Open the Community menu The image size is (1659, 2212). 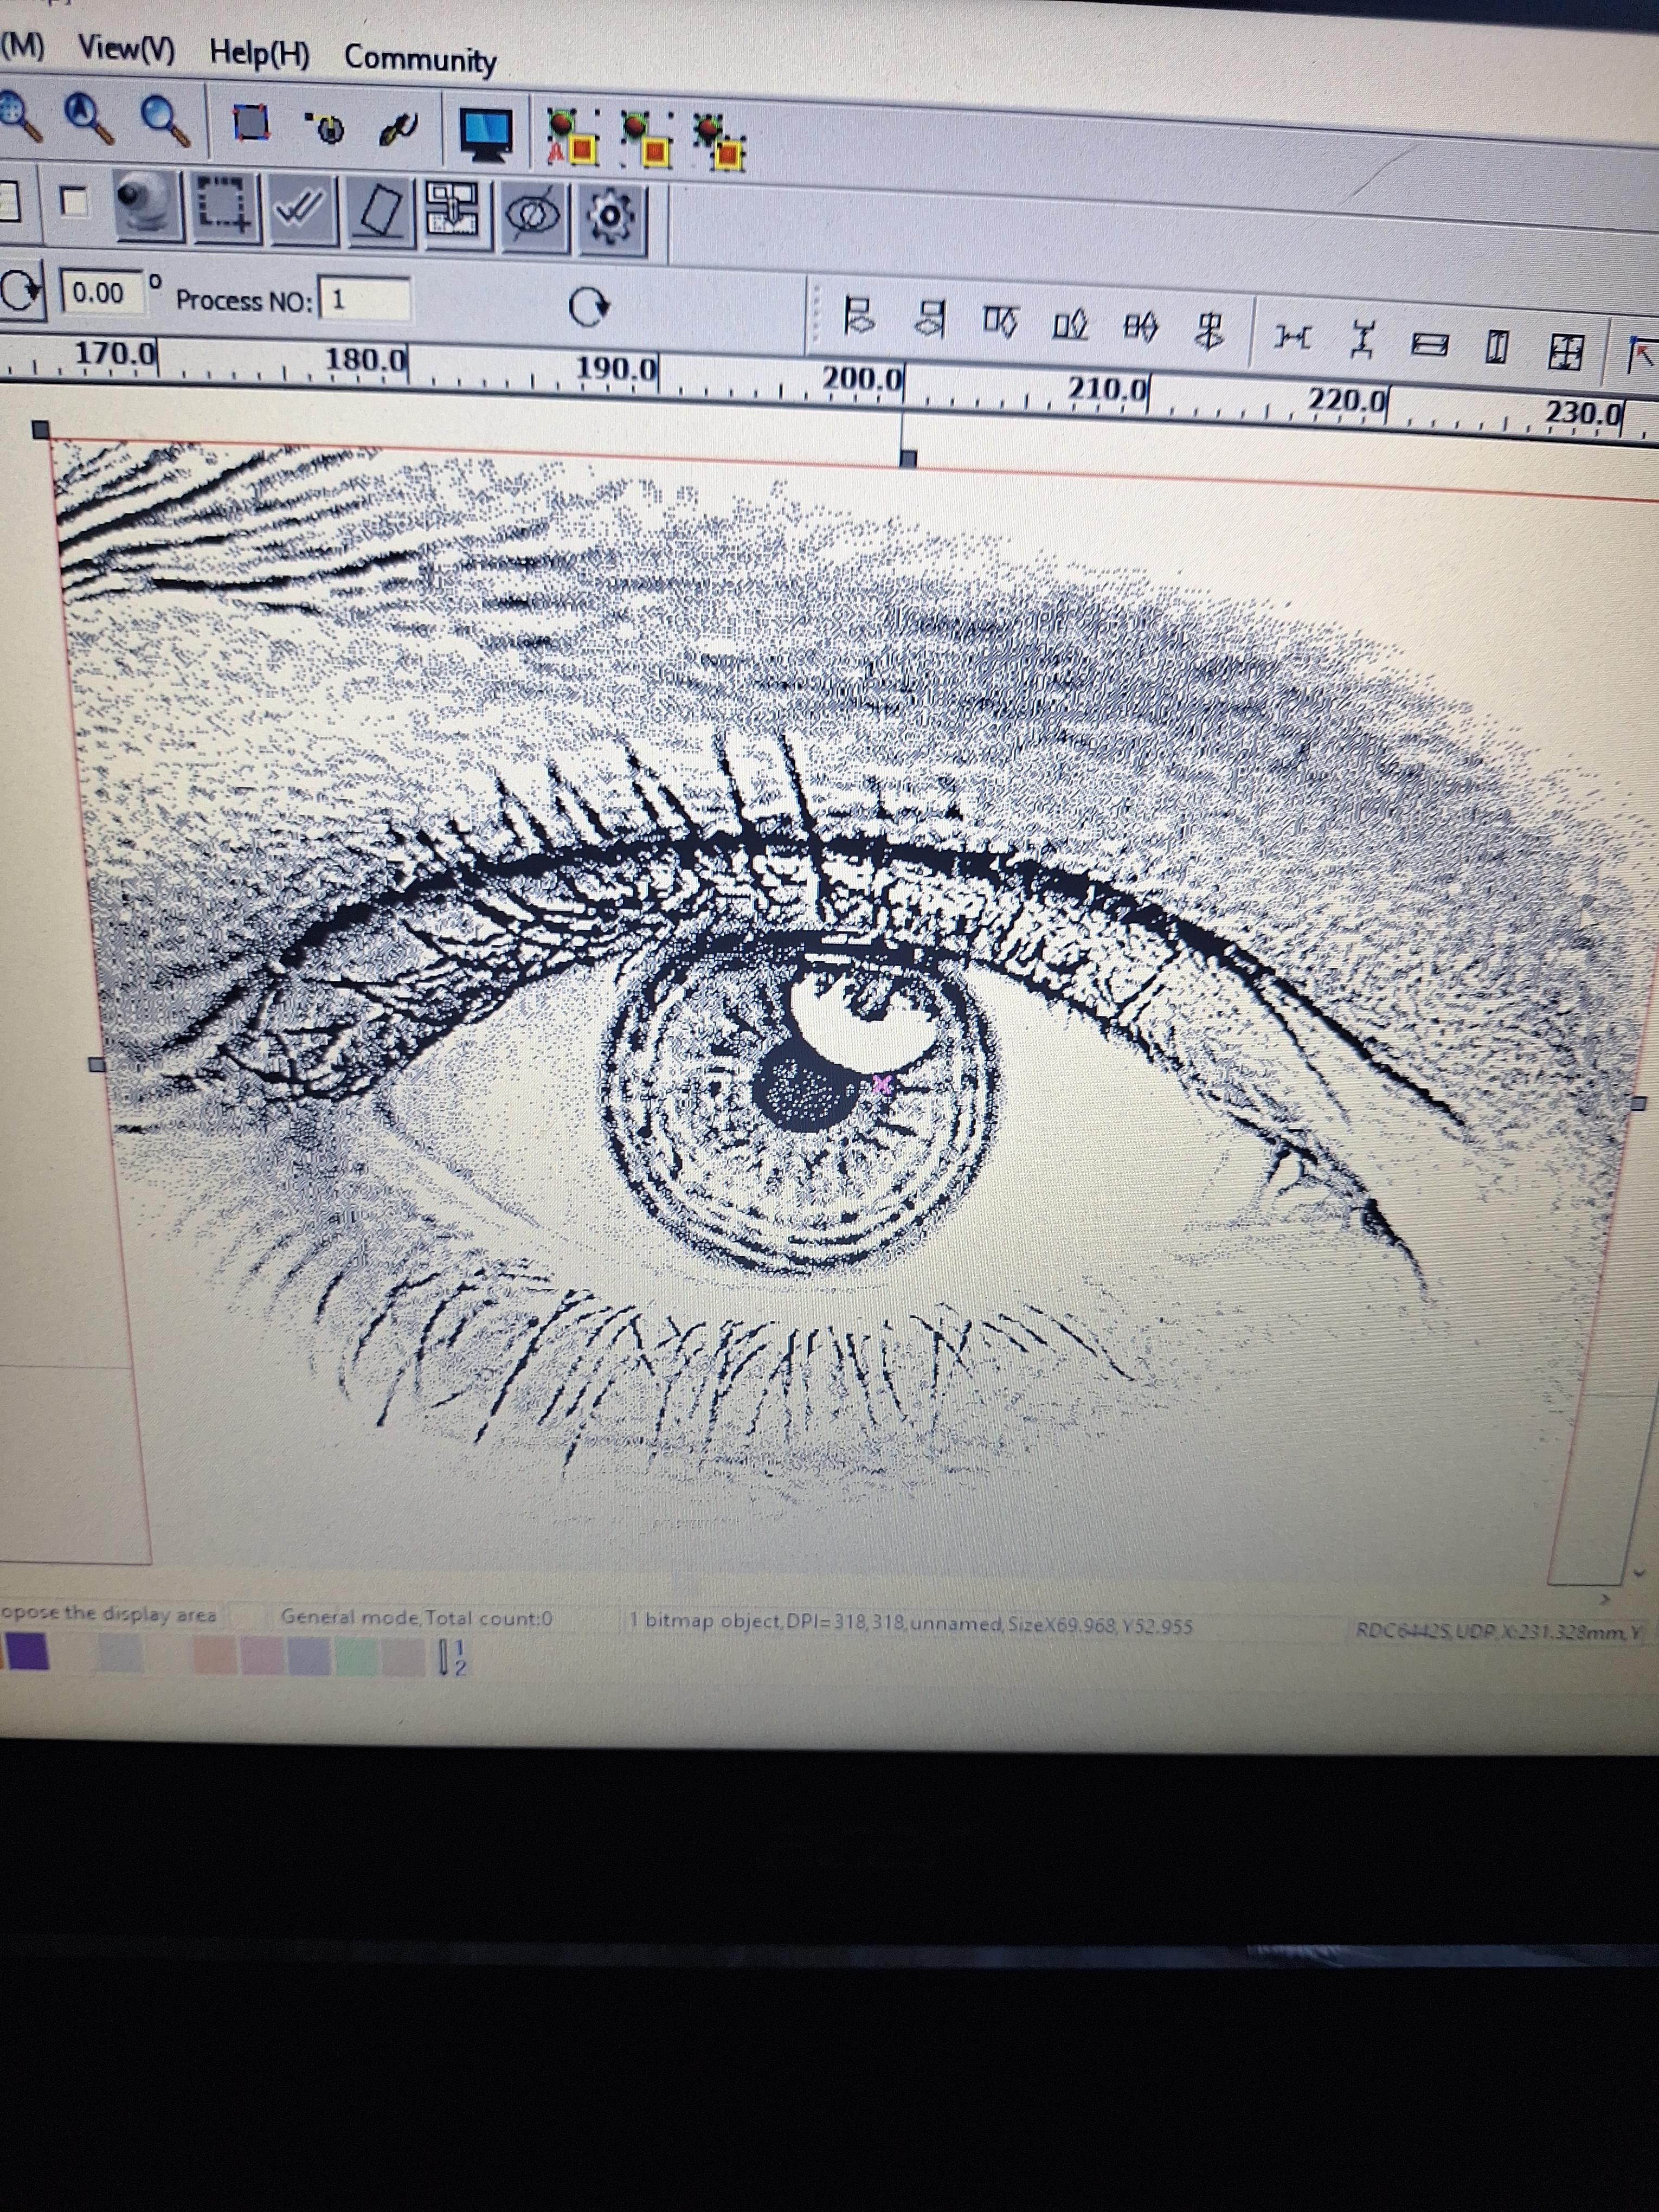[420, 59]
